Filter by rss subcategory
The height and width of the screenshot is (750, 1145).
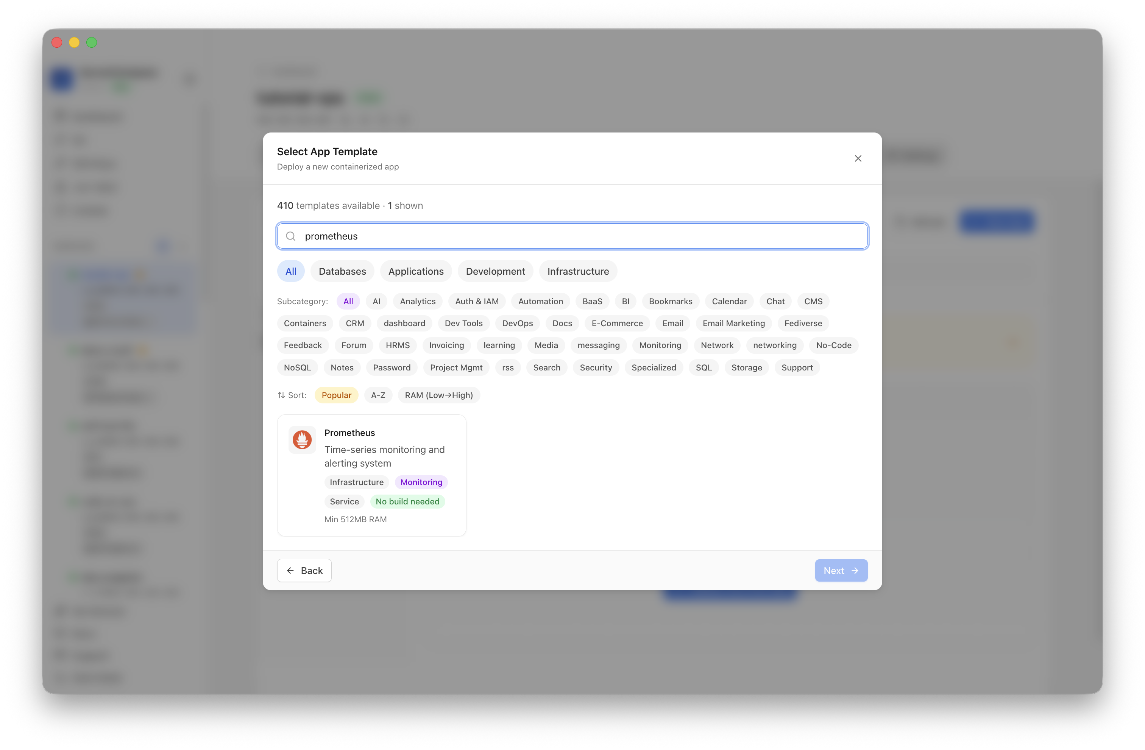pos(507,368)
